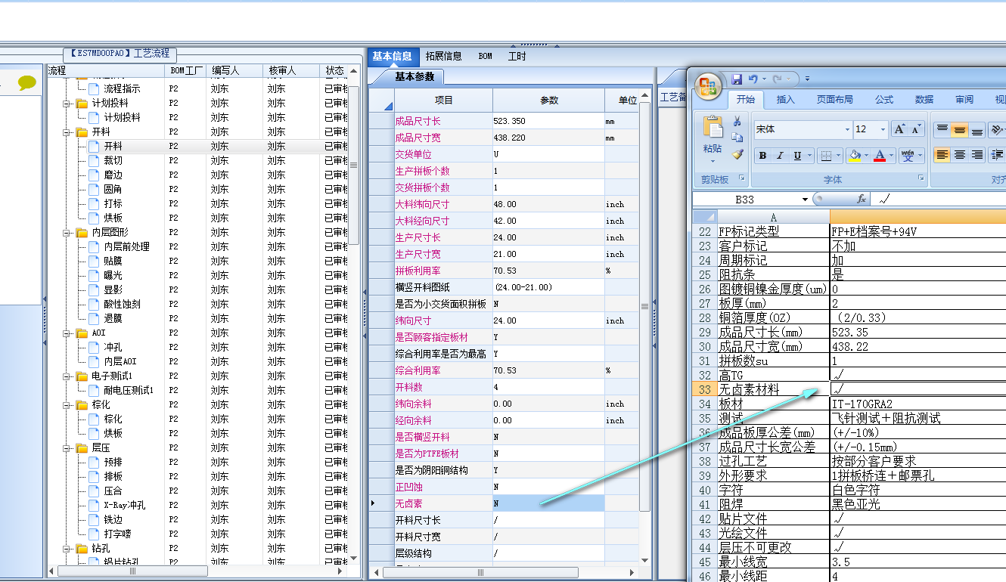Open the font color dropdown arrow
The width and height of the screenshot is (1006, 582).
click(x=891, y=156)
